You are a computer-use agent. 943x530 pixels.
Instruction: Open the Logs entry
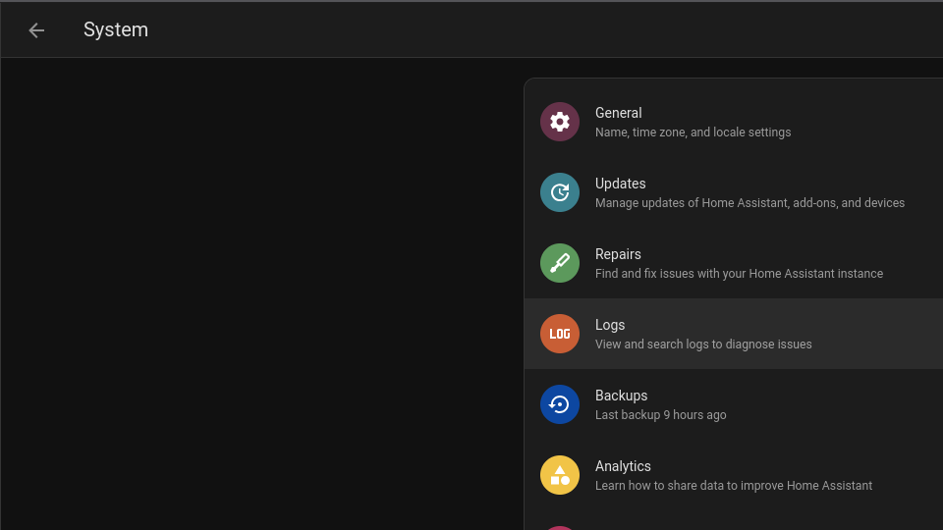click(x=610, y=325)
